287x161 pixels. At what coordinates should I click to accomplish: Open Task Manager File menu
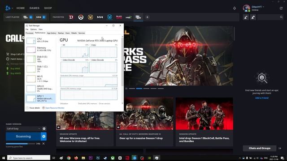[x=27, y=29]
